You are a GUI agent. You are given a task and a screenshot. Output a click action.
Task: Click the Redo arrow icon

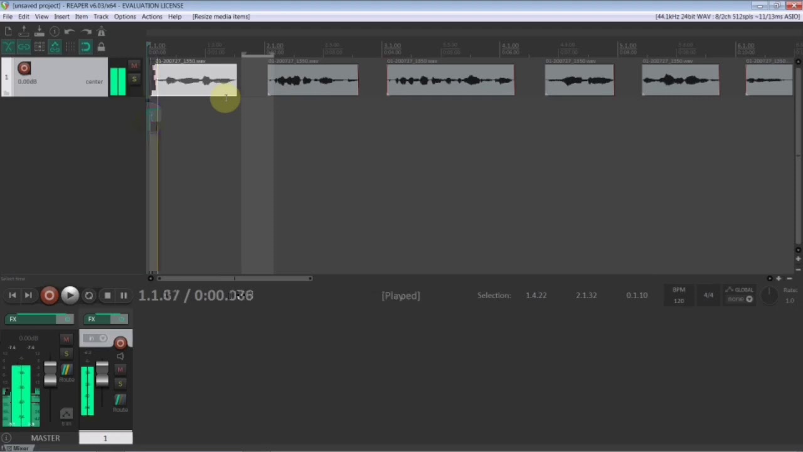coord(86,31)
